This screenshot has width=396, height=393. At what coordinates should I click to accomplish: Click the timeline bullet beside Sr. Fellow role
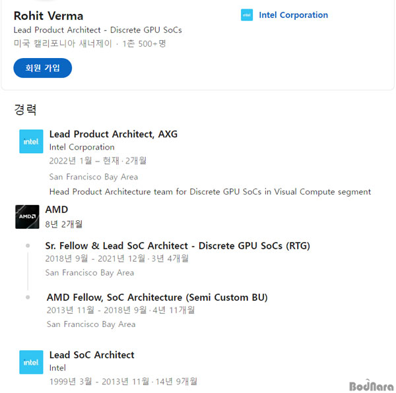point(28,245)
